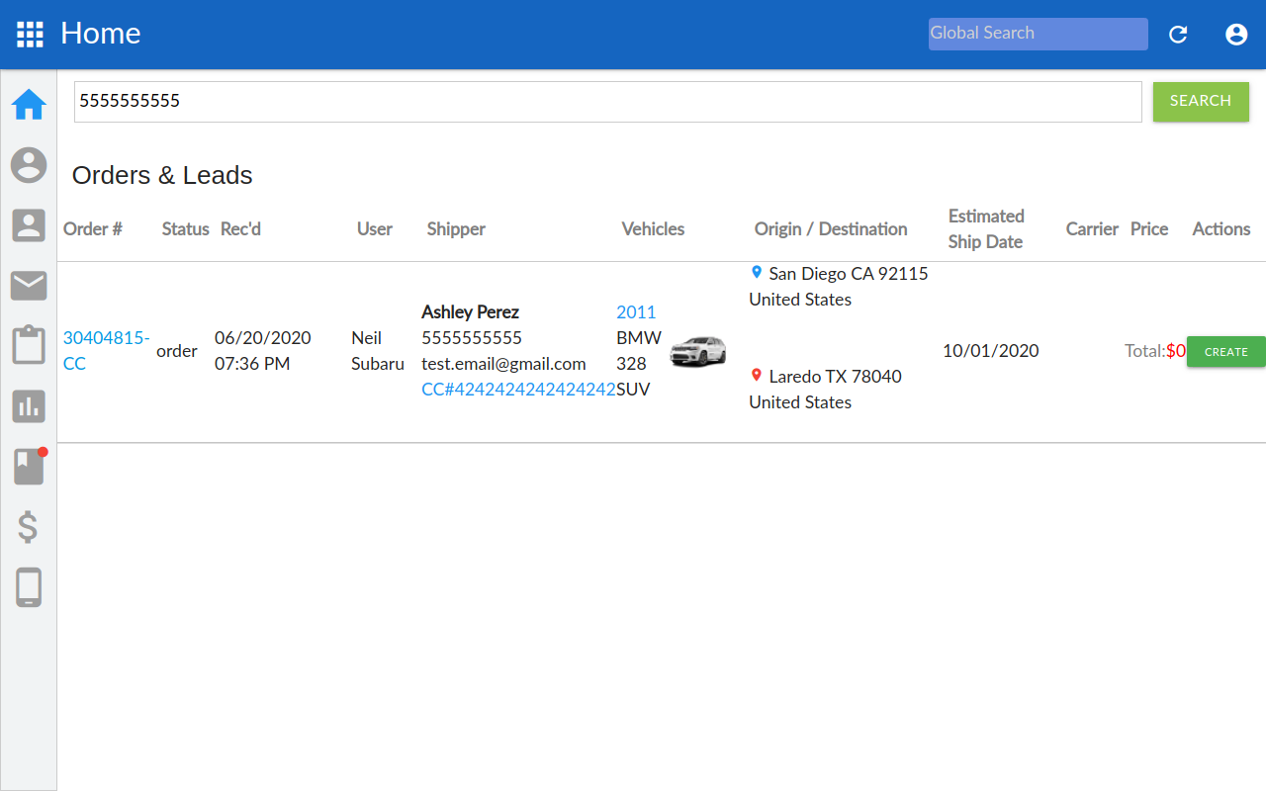Click the Estimated Ship Date column header
The height and width of the screenshot is (791, 1266).
986,228
